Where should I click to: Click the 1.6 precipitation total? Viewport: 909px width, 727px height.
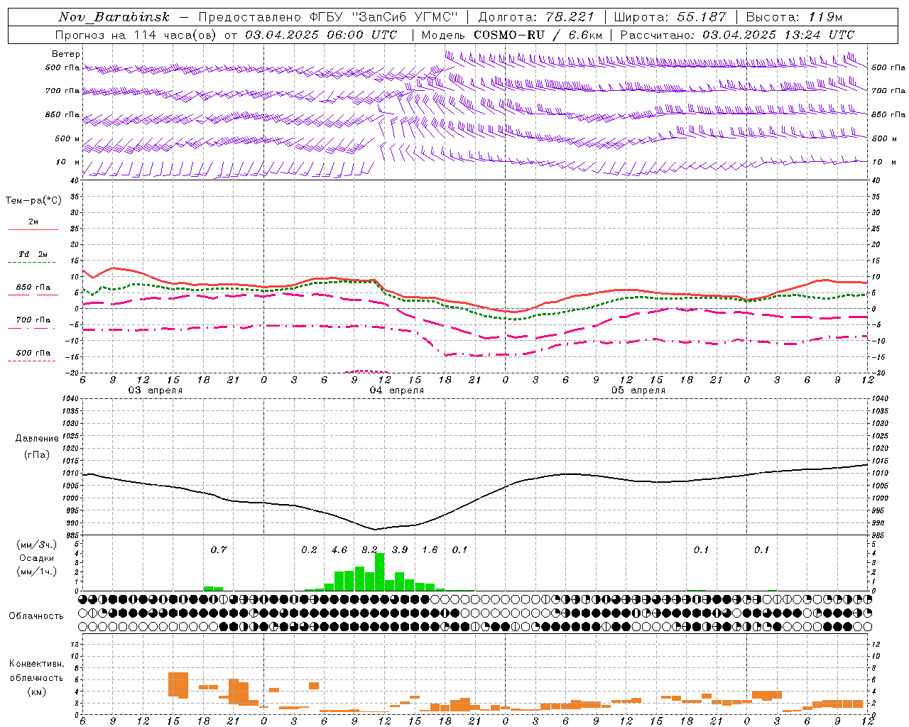tap(430, 550)
